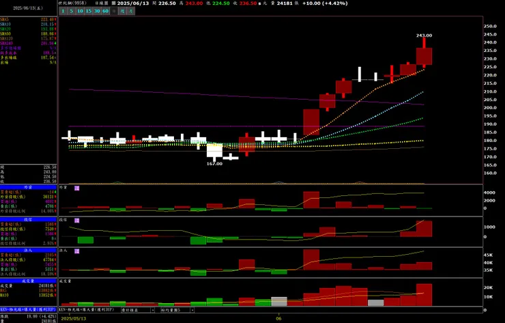Click the blue 外資 panel header
505x323 pixels.
tap(29, 187)
